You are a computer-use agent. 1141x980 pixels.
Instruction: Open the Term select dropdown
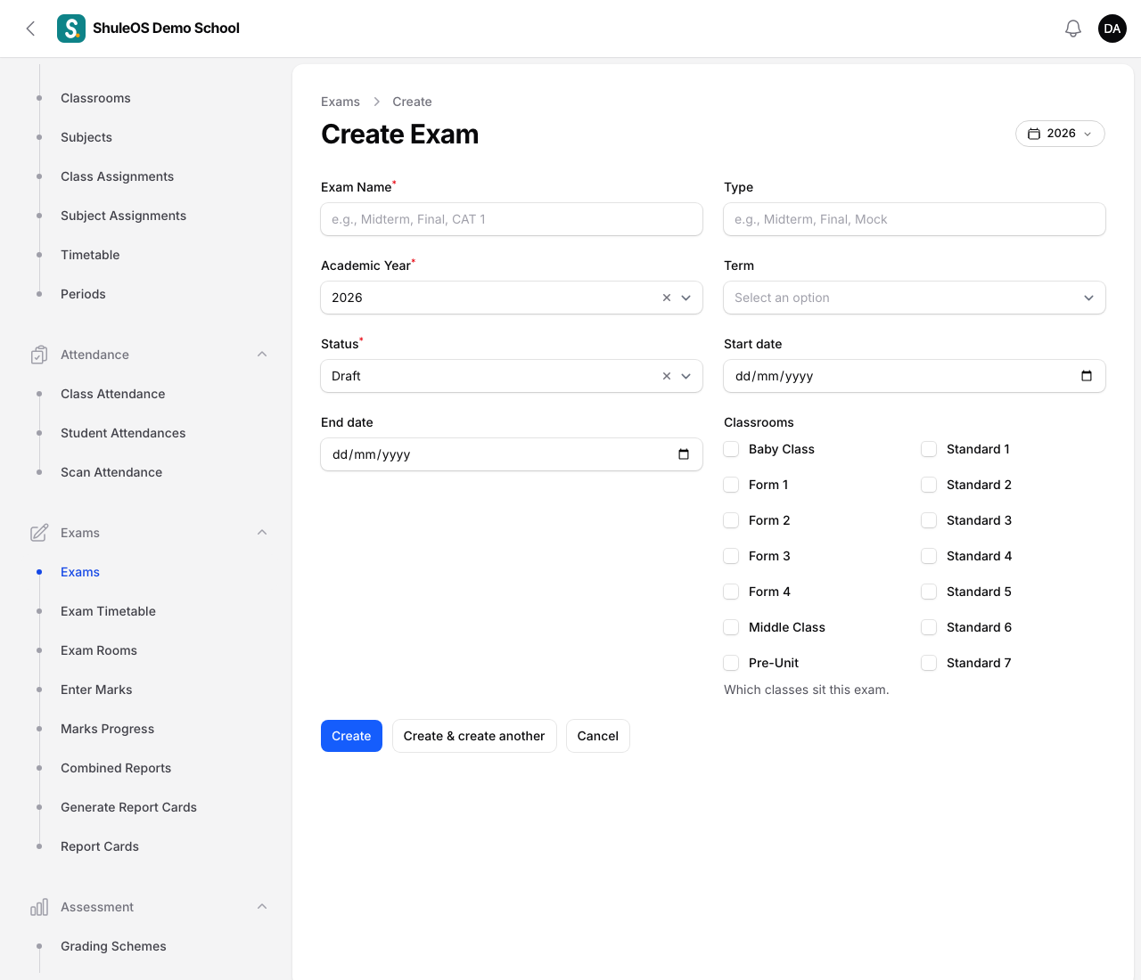click(x=915, y=298)
